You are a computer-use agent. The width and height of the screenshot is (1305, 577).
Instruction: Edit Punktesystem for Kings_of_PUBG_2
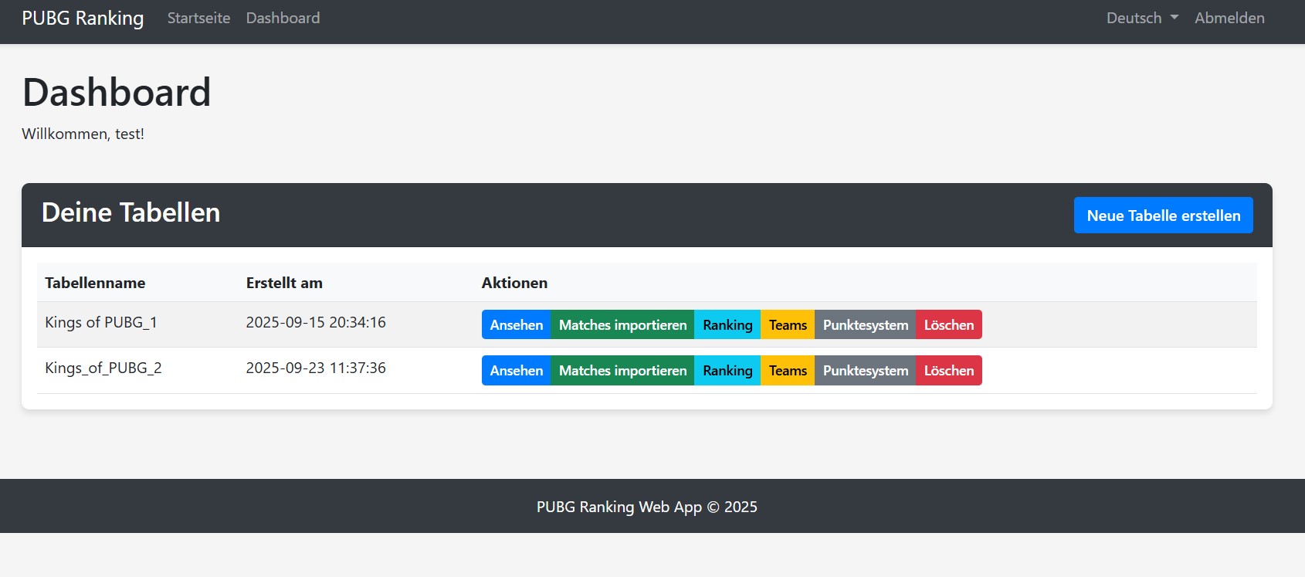tap(865, 370)
